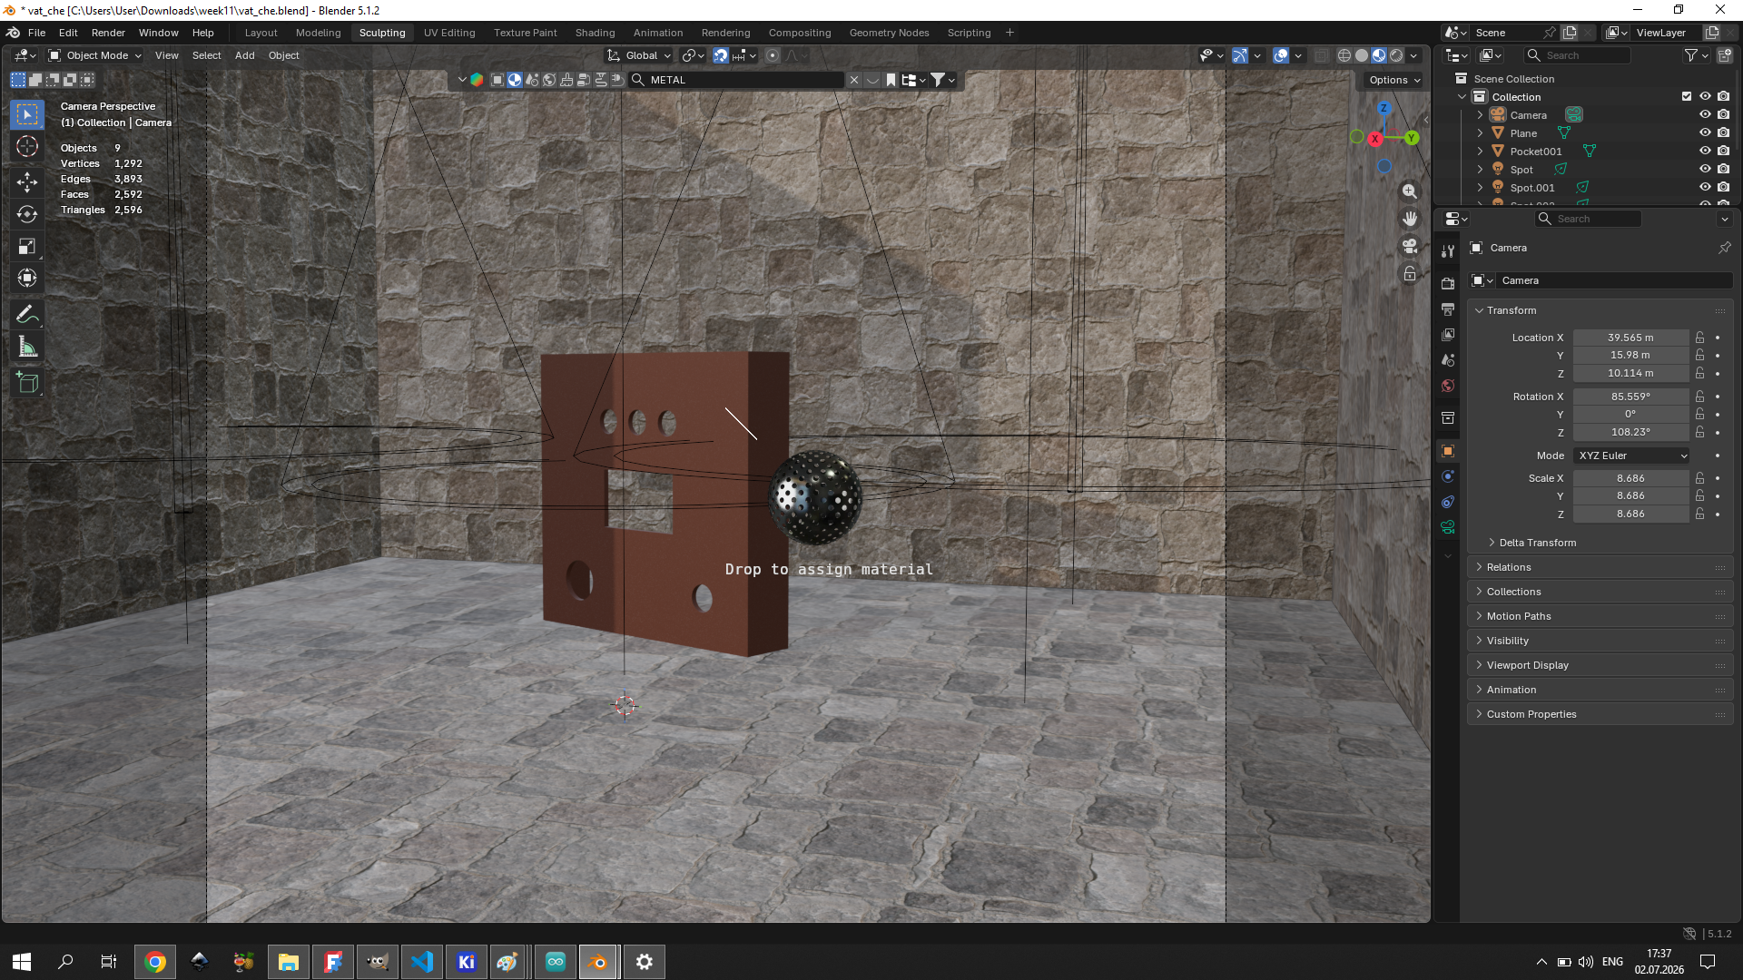Toggle proportional editing button
The image size is (1743, 980).
click(x=773, y=55)
